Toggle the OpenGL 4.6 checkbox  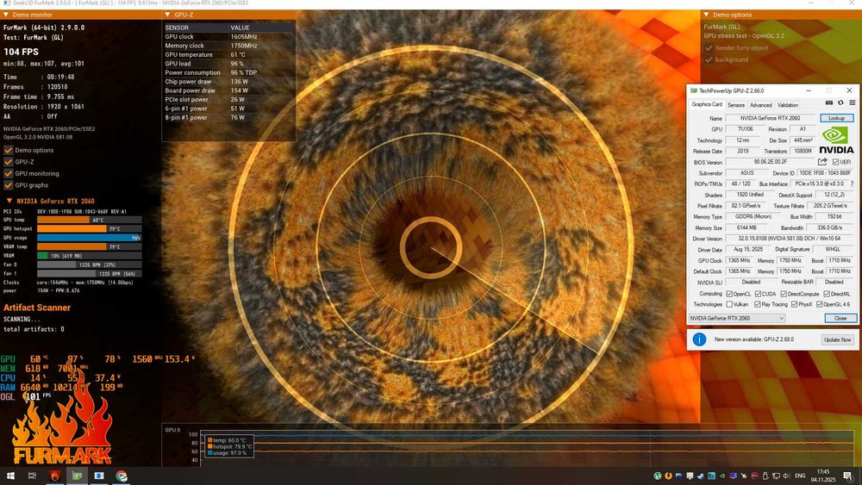[x=819, y=304]
